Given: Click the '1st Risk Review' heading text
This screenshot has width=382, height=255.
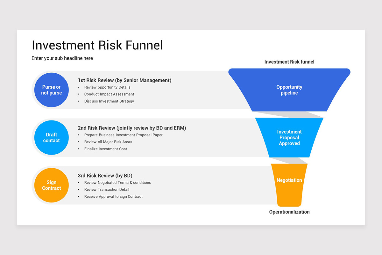Looking at the screenshot, I should [124, 80].
